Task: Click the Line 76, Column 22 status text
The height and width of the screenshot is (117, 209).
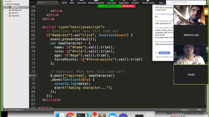Action: click(15, 110)
